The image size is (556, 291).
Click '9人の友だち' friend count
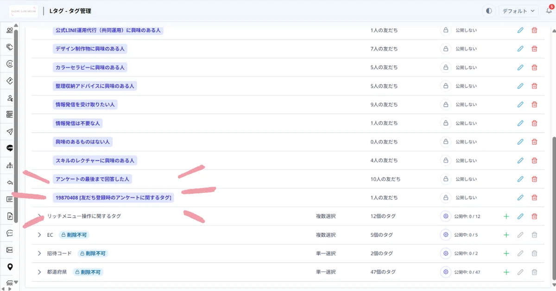(384, 105)
